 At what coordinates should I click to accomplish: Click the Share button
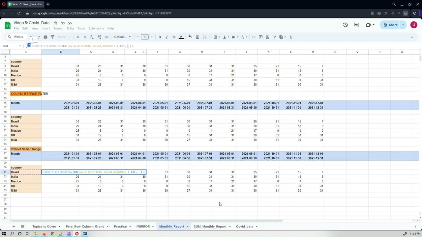point(390,25)
